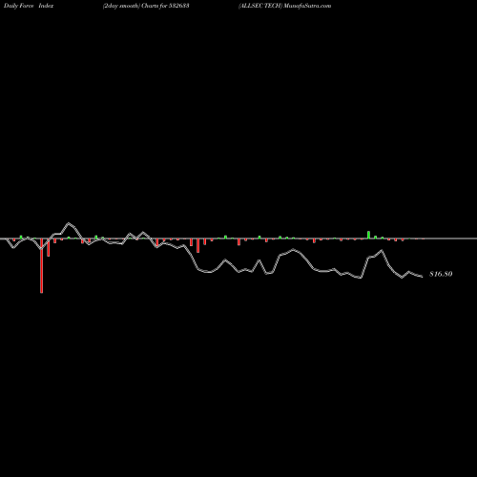This screenshot has height=477, width=477.
Task: Click the 'Daily Force Index' title text
Action: (x=29, y=6)
